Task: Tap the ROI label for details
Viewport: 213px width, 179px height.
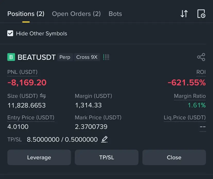Action: coord(201,72)
